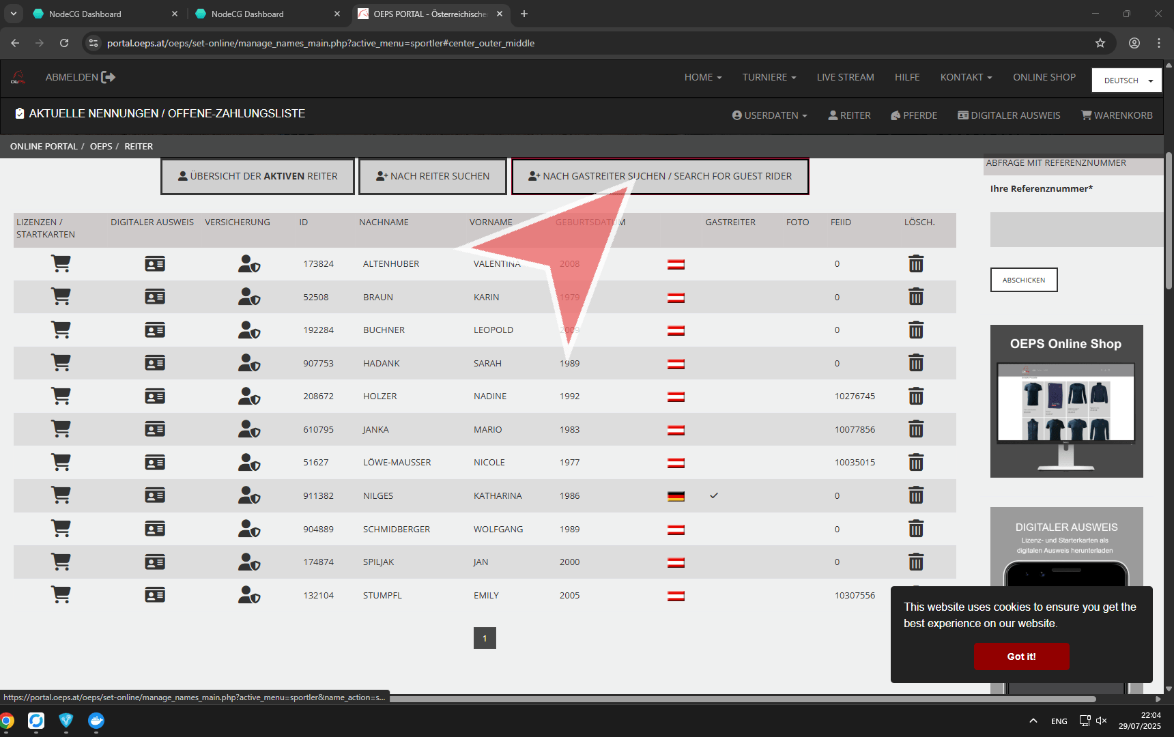Click the Referenznummer input field
This screenshot has width=1174, height=737.
click(x=1076, y=229)
